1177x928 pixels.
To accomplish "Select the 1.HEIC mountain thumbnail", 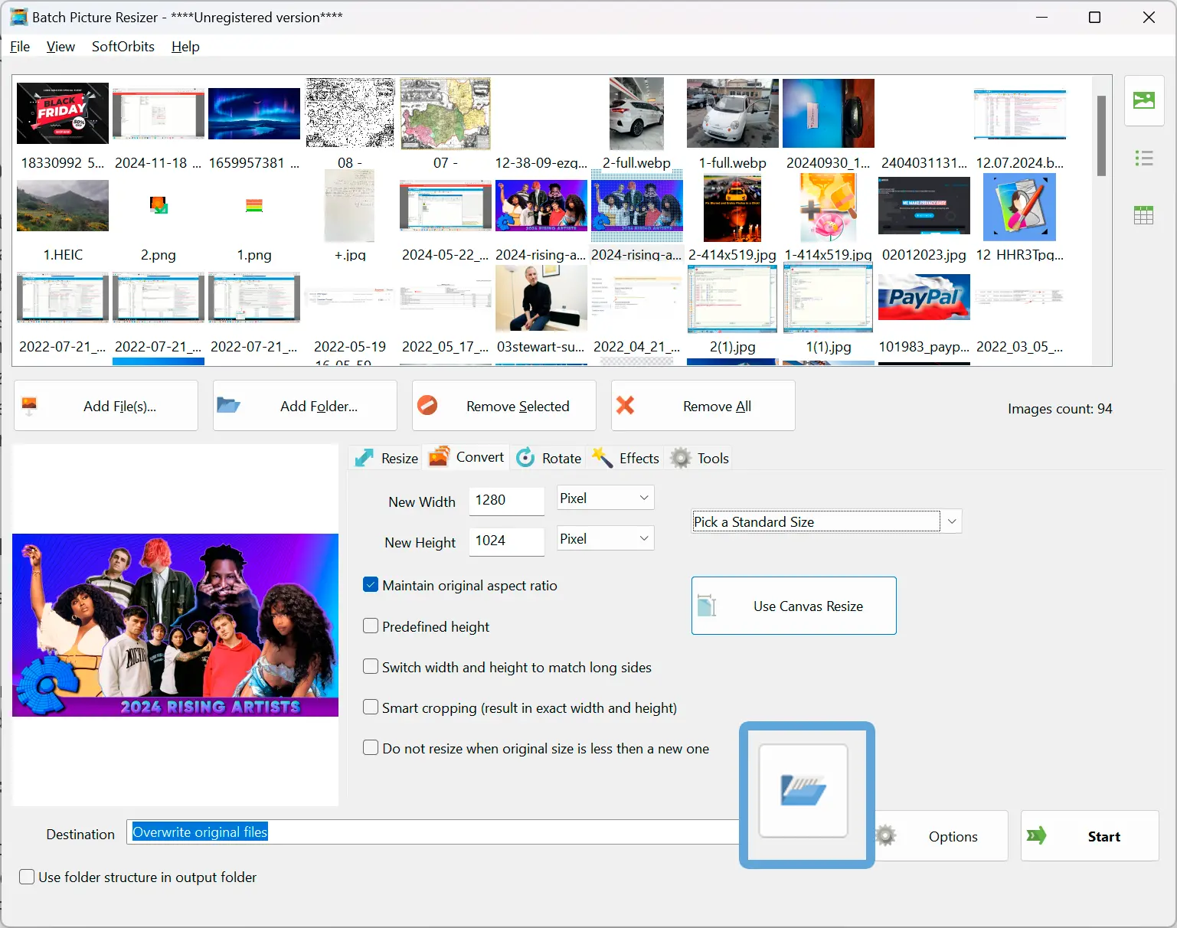I will 63,205.
